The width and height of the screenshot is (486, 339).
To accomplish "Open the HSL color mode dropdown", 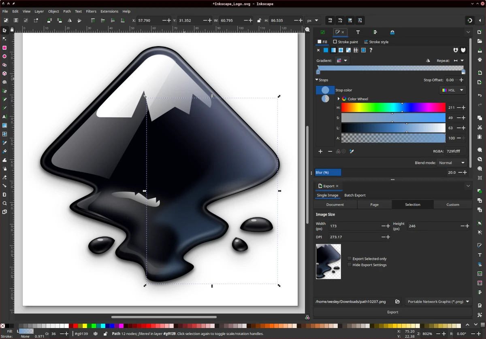I will (453, 90).
